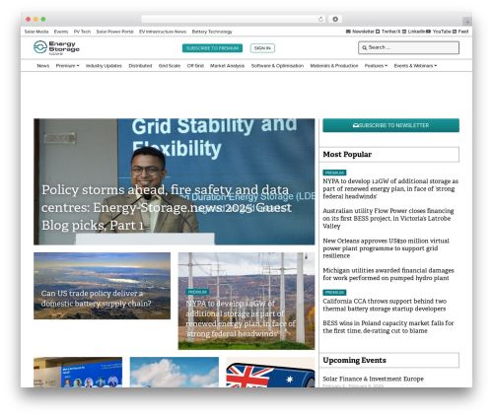
Task: Go to PV Tech site link
Action: click(x=82, y=32)
